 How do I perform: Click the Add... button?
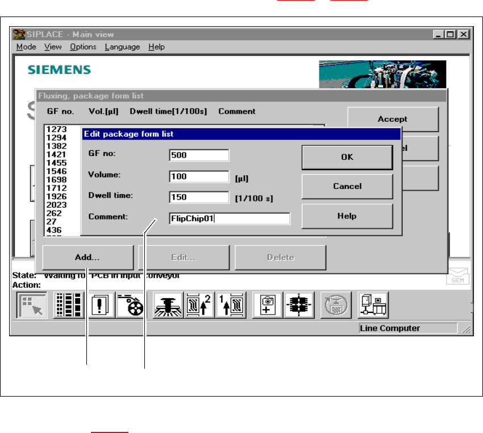(88, 257)
